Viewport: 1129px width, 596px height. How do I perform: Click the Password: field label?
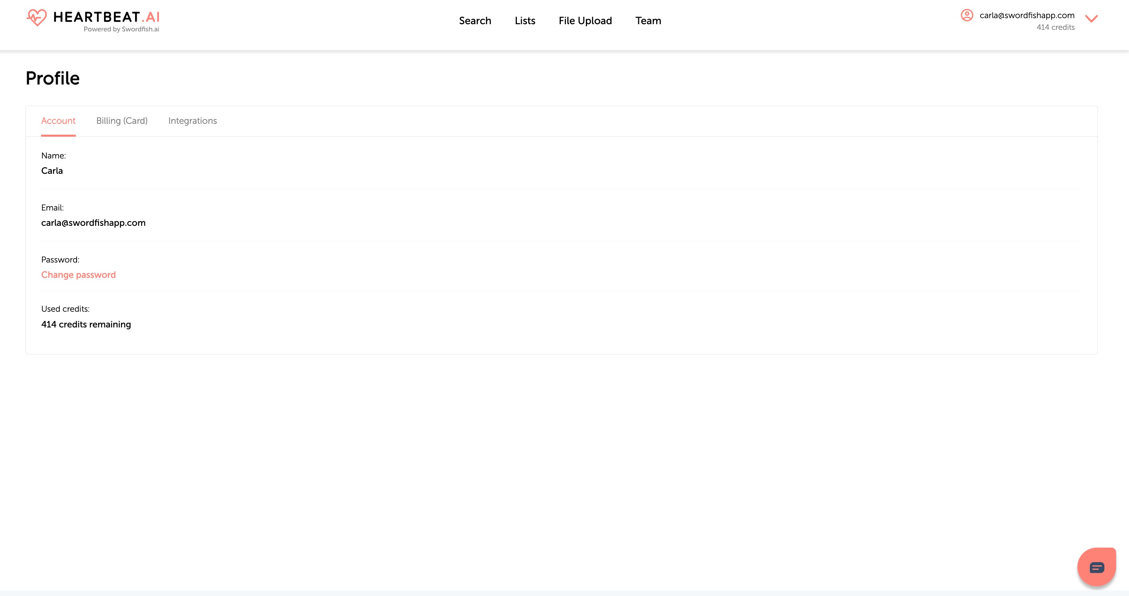(x=60, y=260)
